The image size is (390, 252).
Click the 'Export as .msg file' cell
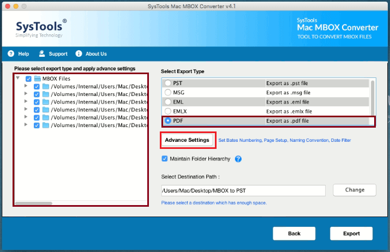(x=317, y=93)
